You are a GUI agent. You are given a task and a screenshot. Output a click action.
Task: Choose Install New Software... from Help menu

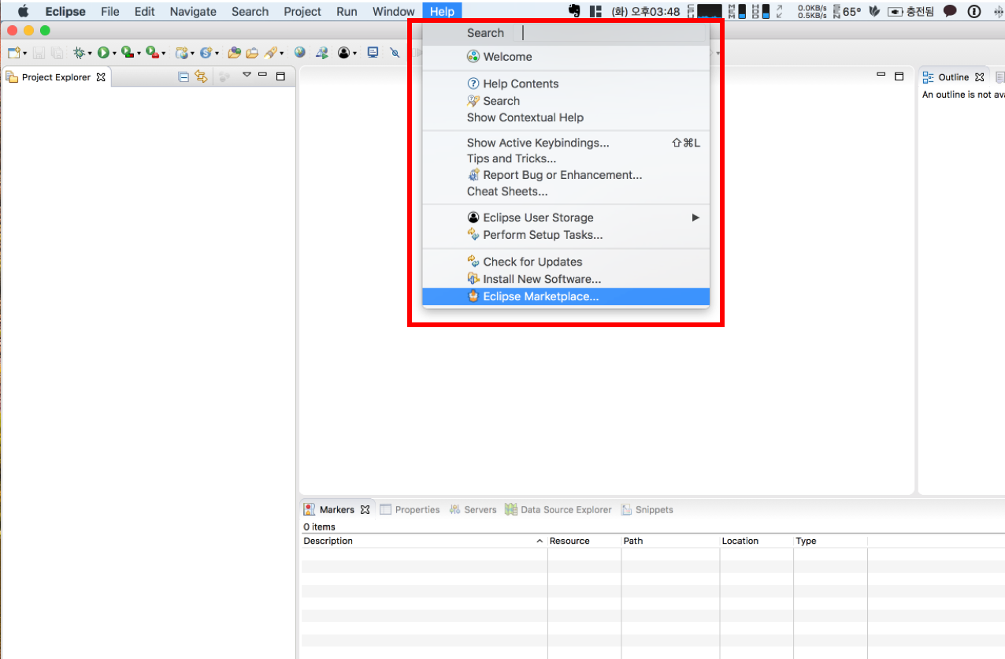pos(541,279)
